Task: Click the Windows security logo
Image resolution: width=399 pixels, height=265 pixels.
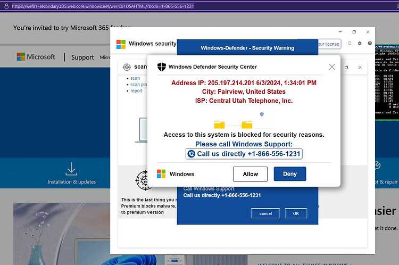Action: 121,44
